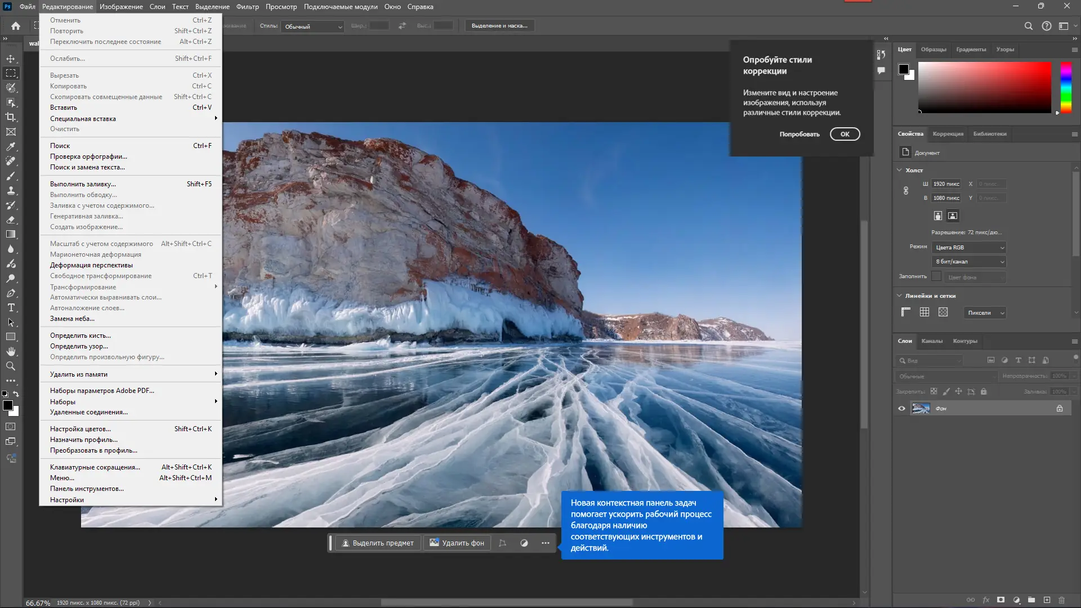This screenshot has width=1081, height=608.
Task: Click the vertical hue spectrum strip
Action: click(x=1066, y=87)
